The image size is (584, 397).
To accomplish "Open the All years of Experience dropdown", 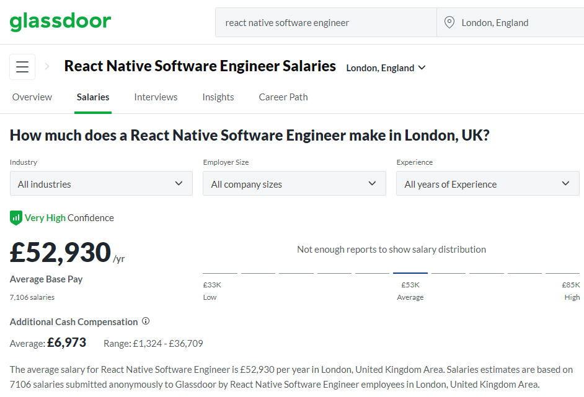I will (x=487, y=183).
